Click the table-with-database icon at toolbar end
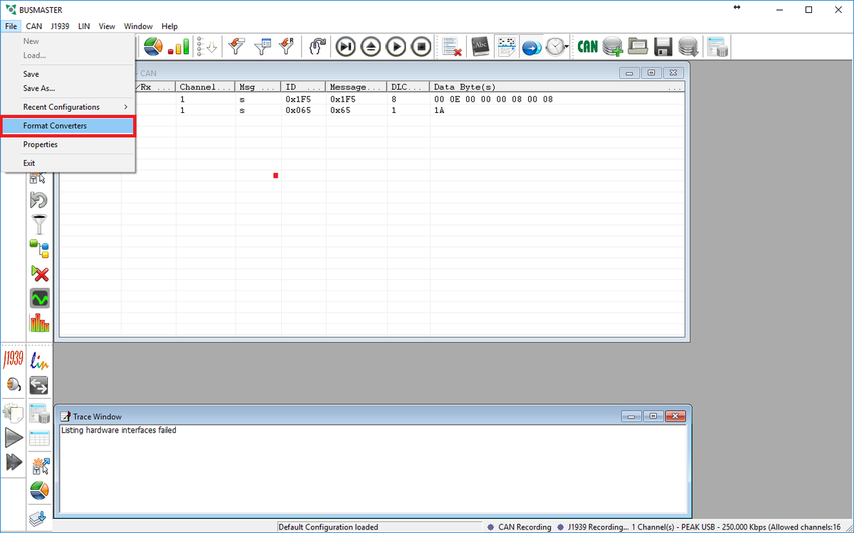 click(x=717, y=47)
